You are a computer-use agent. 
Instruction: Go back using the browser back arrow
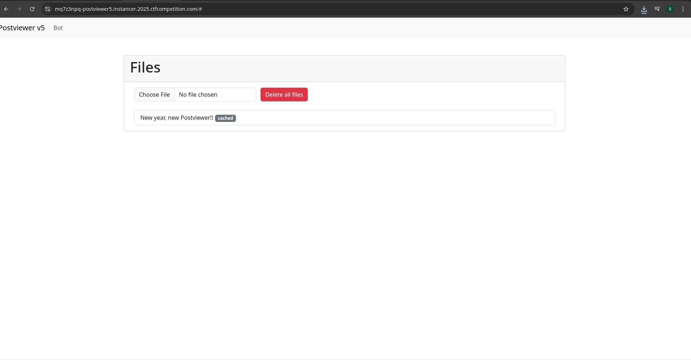pos(6,9)
